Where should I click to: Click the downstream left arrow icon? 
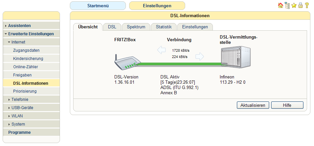point(161,50)
